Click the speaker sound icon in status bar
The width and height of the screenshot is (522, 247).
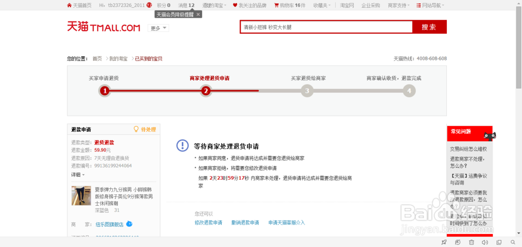485,242
